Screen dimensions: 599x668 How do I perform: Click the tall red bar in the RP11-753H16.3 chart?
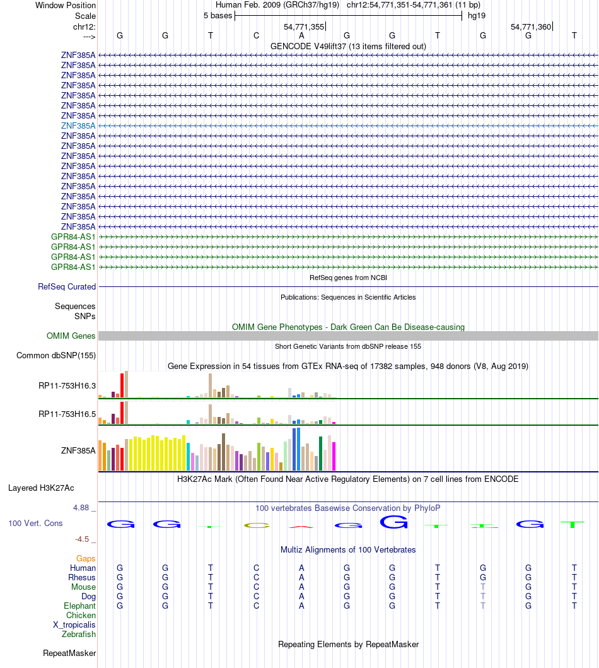(x=122, y=385)
